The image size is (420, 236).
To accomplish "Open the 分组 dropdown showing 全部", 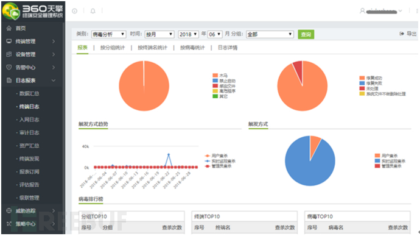I will click(x=270, y=34).
